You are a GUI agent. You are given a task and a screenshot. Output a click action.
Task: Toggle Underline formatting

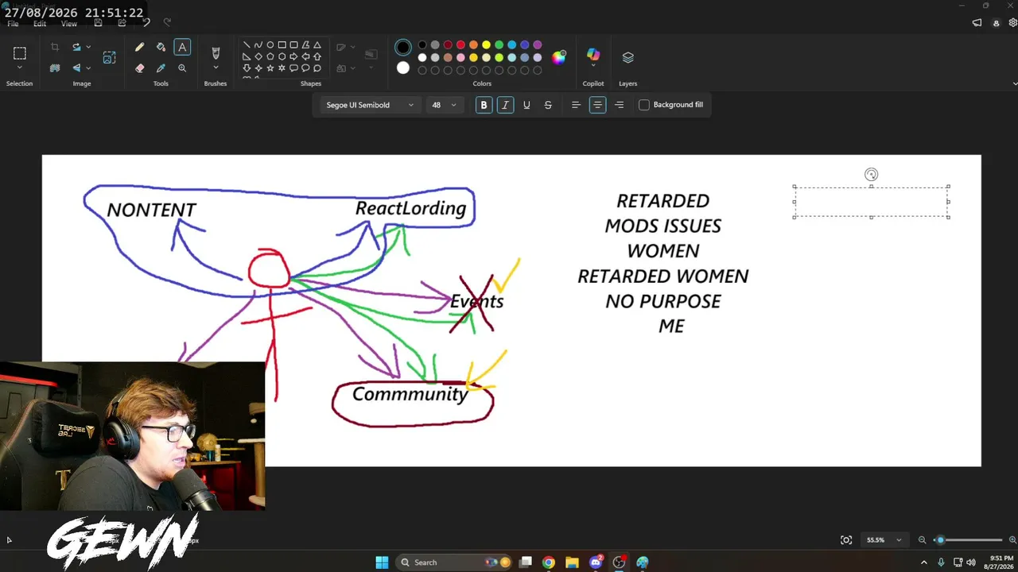tap(526, 105)
